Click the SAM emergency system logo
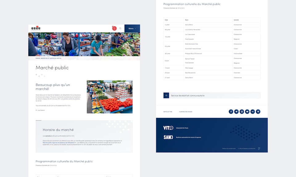This screenshot has height=177, width=296. click(x=168, y=137)
